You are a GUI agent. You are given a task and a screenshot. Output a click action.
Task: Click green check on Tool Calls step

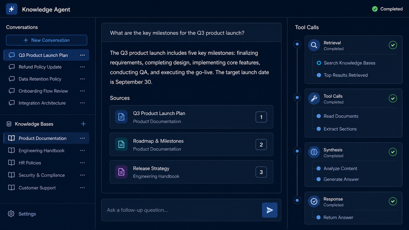click(393, 98)
